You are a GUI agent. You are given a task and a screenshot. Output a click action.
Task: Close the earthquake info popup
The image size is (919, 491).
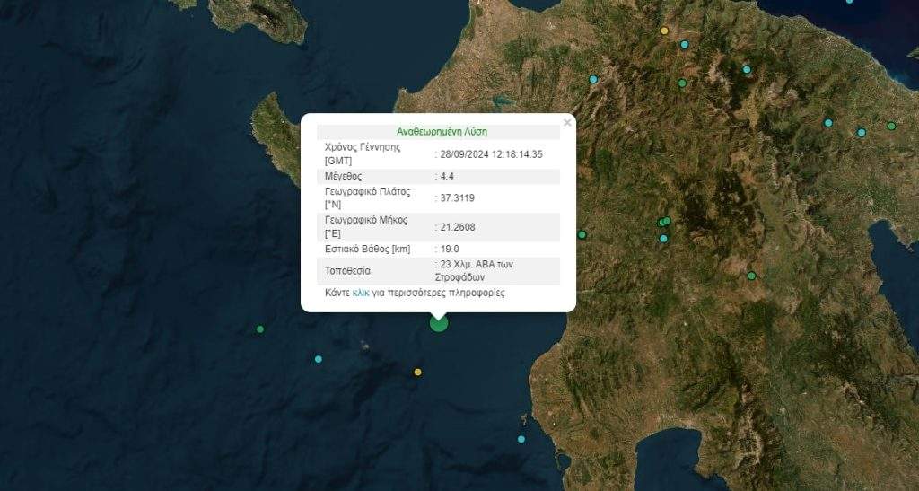(x=566, y=123)
